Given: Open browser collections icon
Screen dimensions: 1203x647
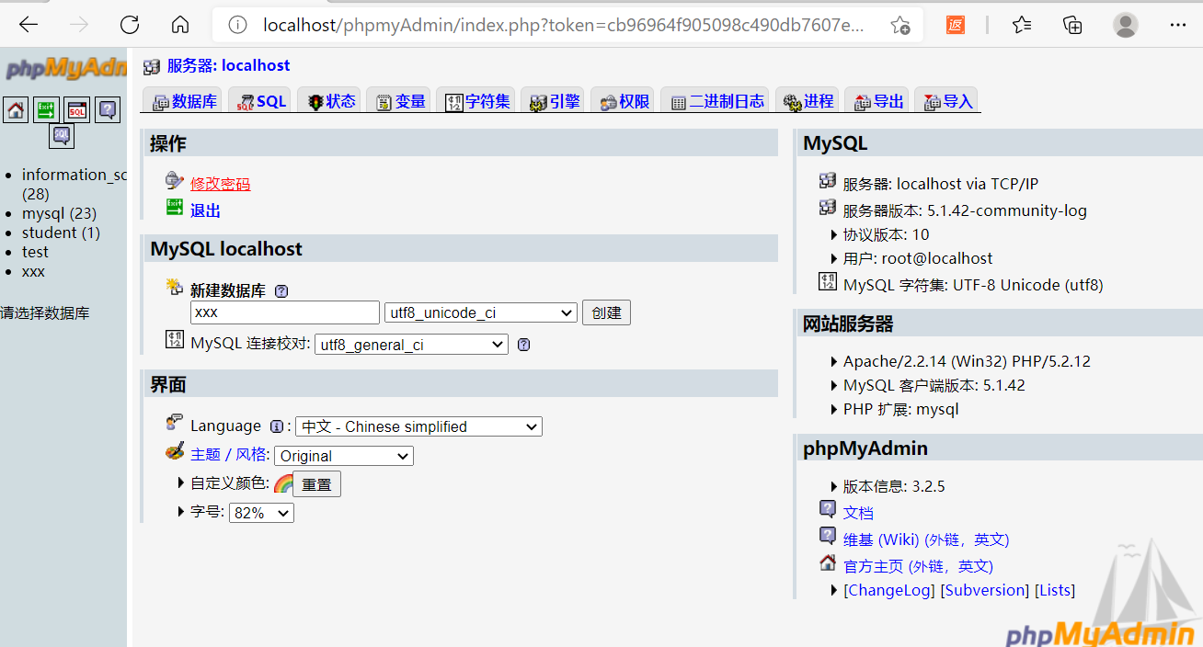Looking at the screenshot, I should [1072, 25].
